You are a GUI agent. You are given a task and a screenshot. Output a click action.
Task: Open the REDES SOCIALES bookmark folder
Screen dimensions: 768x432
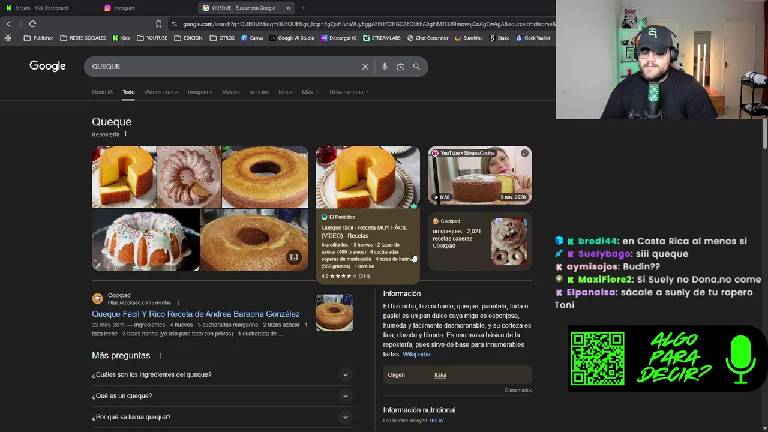pos(83,38)
